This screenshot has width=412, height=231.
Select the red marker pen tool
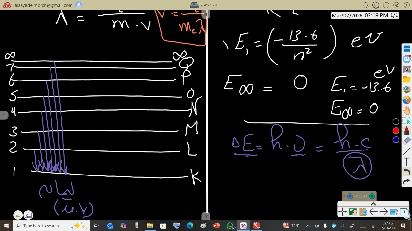[x=407, y=131]
